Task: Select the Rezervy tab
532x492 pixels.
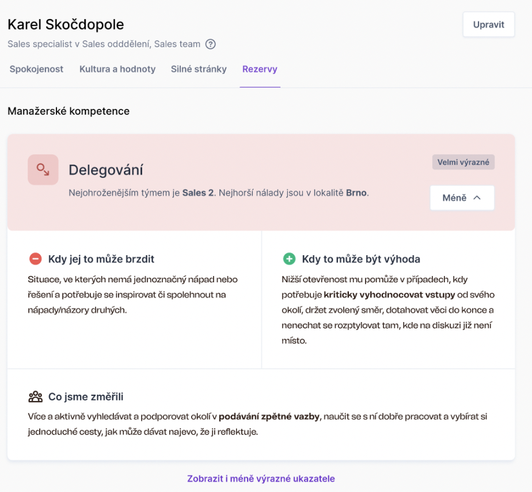Action: (x=260, y=69)
